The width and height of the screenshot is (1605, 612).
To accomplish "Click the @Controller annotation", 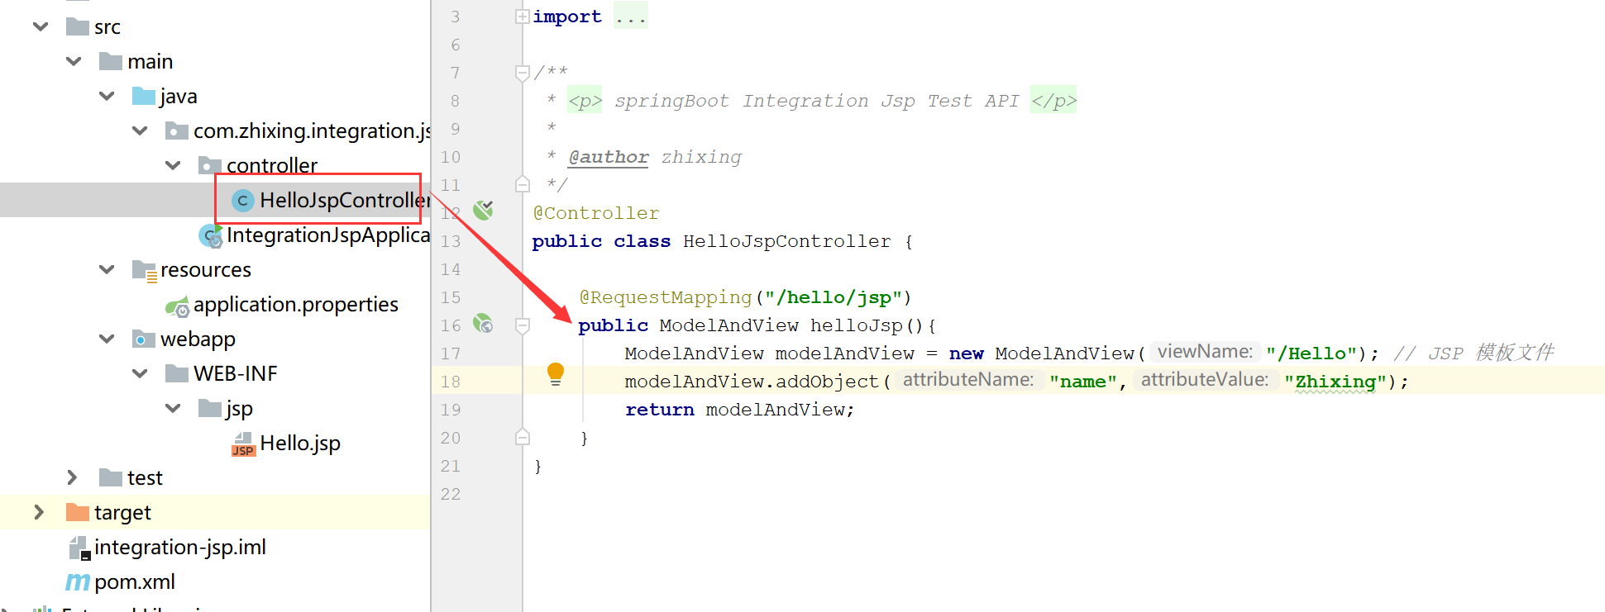I will (x=596, y=213).
